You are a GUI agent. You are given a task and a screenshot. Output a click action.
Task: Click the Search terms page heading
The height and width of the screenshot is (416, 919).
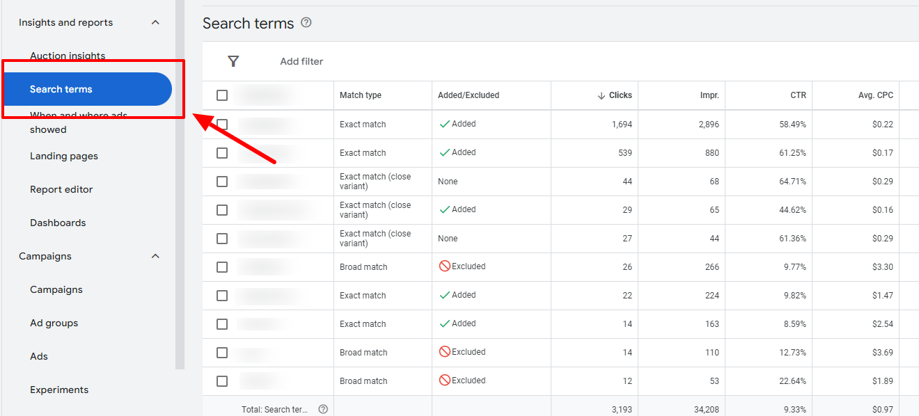coord(249,23)
